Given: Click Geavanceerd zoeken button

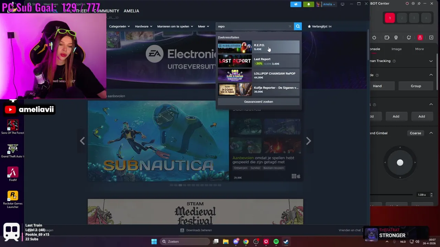Looking at the screenshot, I should (x=258, y=102).
